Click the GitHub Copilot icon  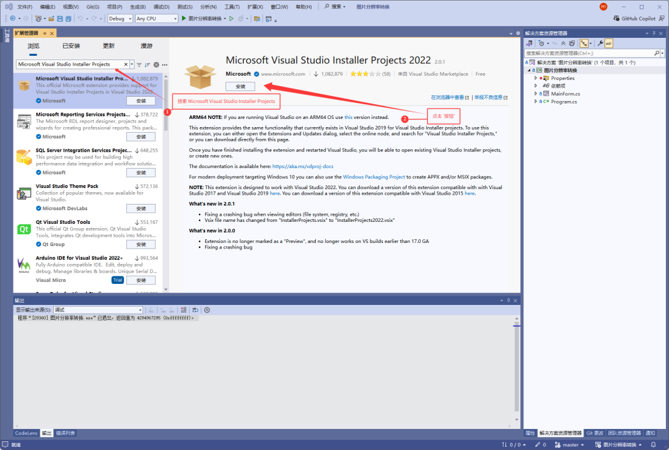[x=616, y=19]
